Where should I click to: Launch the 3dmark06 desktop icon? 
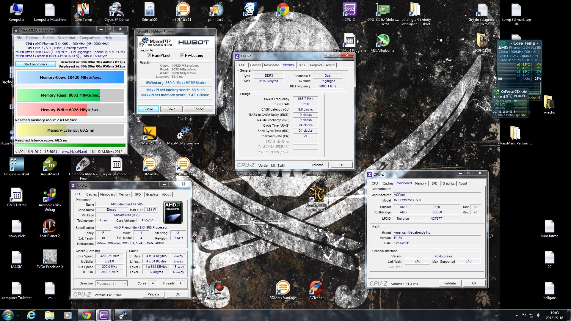click(x=150, y=12)
